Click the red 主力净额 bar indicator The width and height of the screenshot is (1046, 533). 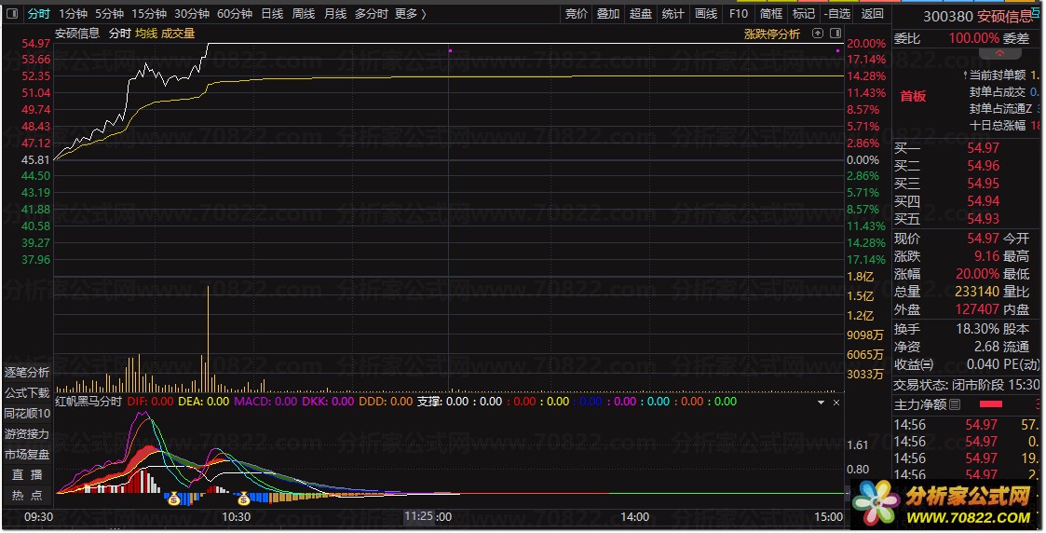(x=990, y=404)
